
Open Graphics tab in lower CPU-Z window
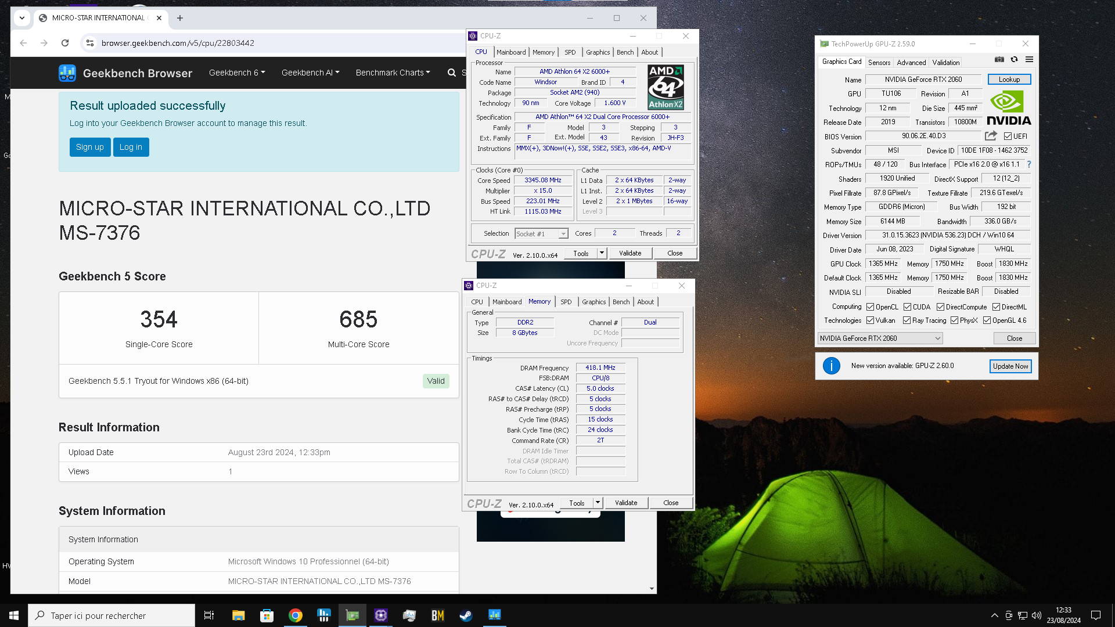(x=594, y=302)
